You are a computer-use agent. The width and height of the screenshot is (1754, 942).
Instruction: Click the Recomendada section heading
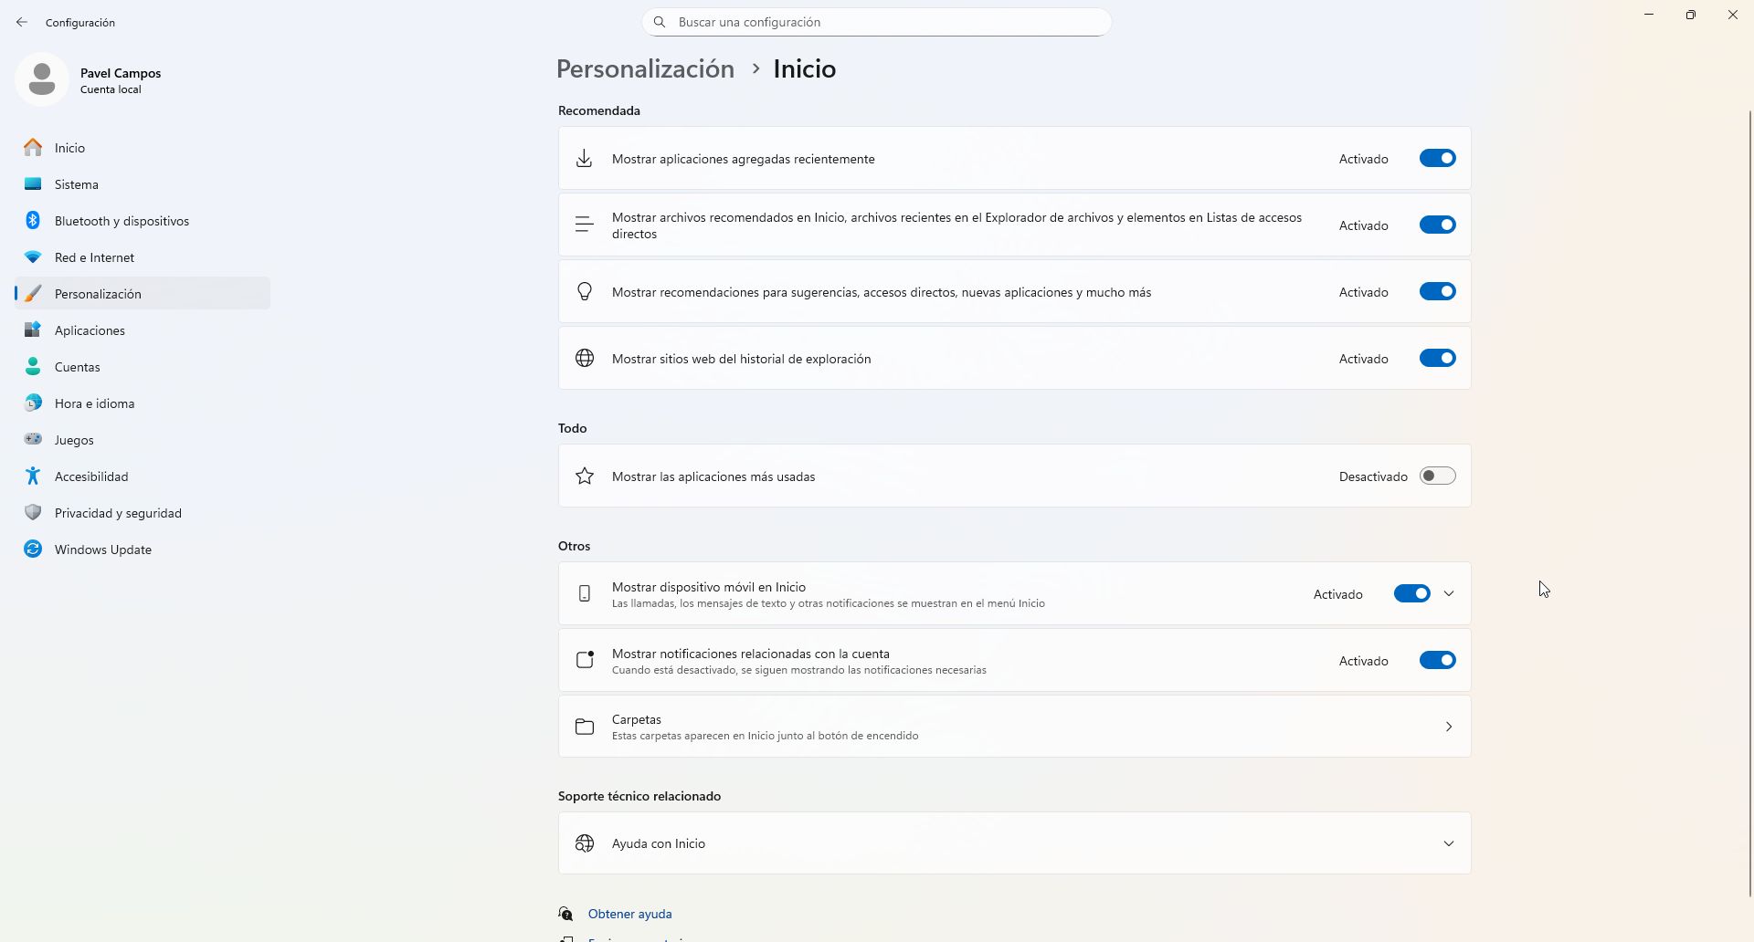[599, 110]
